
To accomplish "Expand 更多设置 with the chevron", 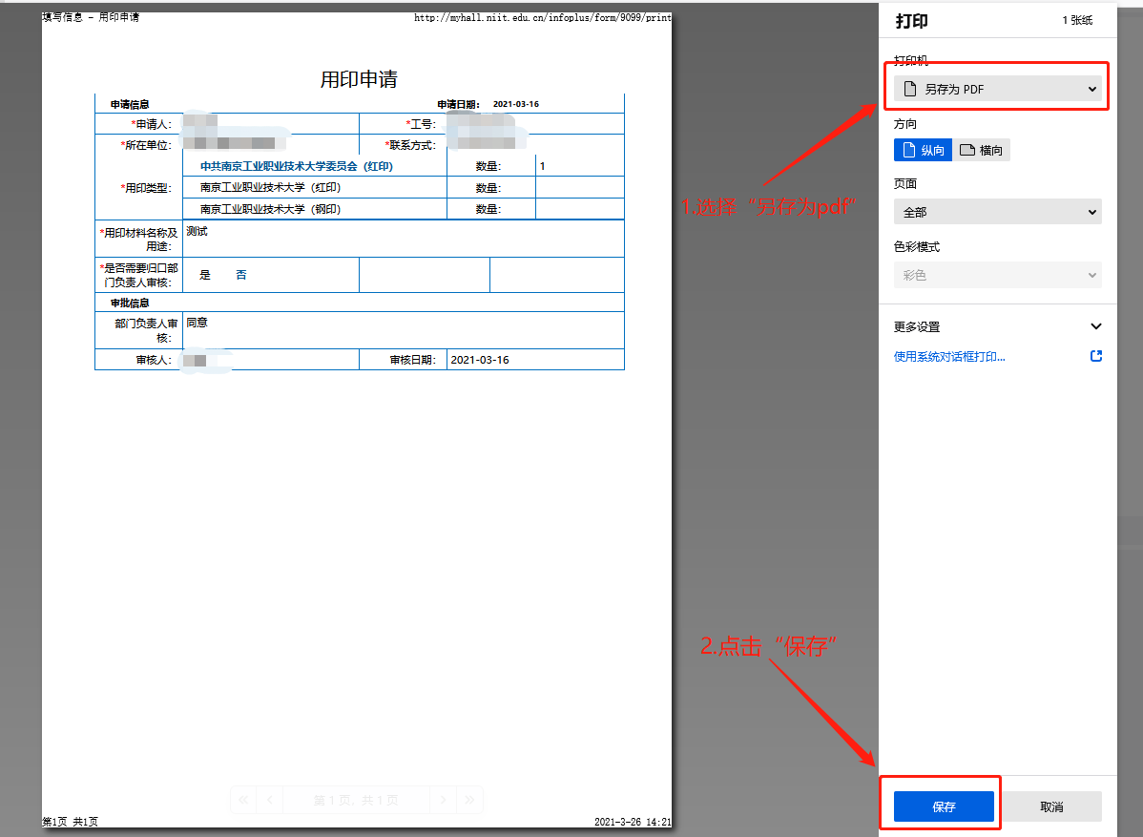I will click(x=1095, y=326).
